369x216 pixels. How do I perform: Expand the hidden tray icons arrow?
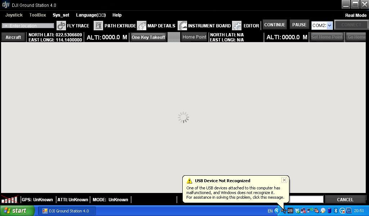[x=277, y=211]
